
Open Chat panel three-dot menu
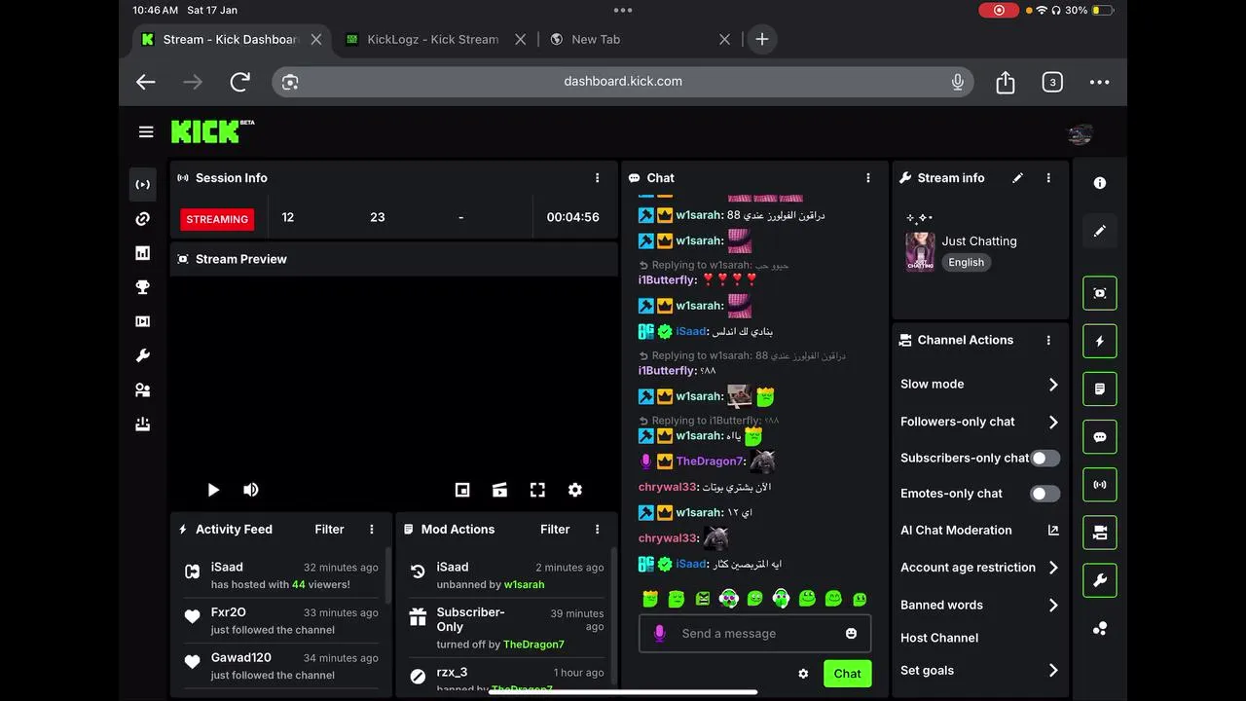[x=868, y=178]
